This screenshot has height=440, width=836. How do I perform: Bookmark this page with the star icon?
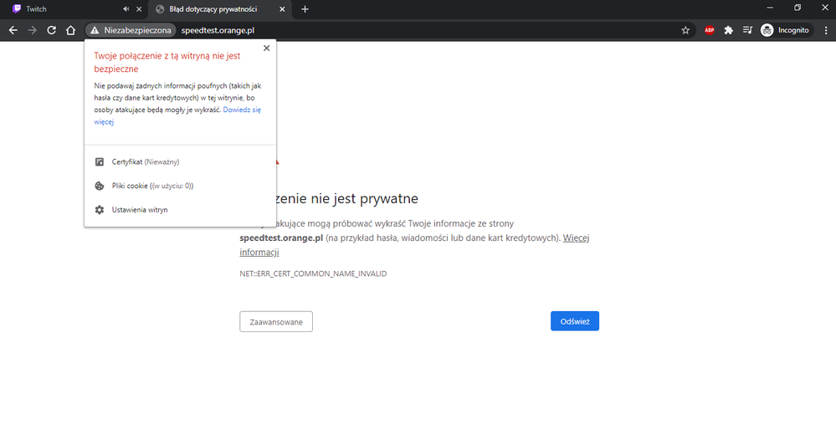(685, 30)
